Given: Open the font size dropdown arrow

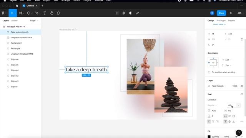Looking at the screenshot, I should point(238,105).
